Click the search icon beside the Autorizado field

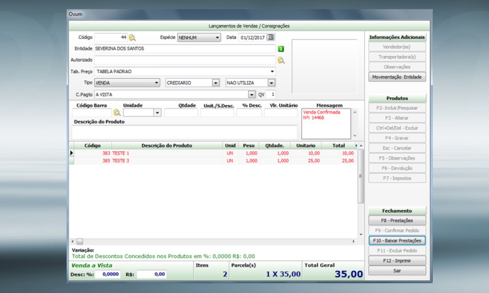click(281, 60)
